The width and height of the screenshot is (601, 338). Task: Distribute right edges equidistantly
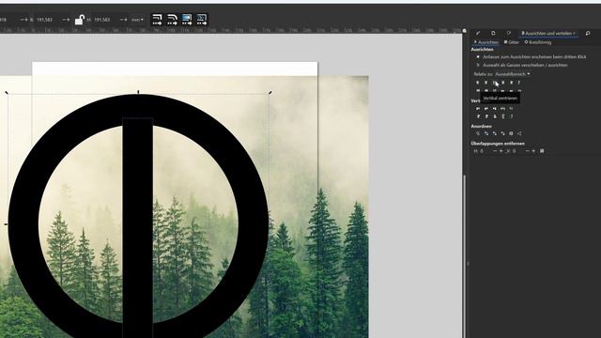pos(495,109)
